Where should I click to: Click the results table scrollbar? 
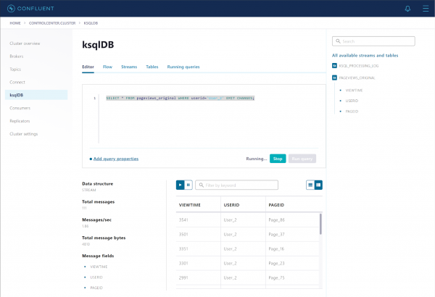(x=320, y=224)
